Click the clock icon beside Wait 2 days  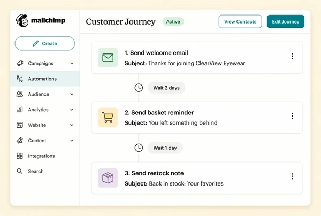(x=139, y=88)
